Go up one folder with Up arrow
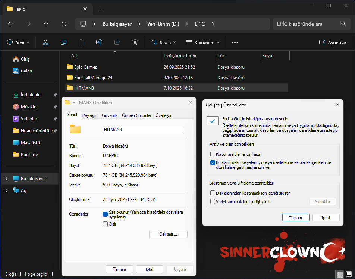The height and width of the screenshot is (279, 355). point(46,24)
